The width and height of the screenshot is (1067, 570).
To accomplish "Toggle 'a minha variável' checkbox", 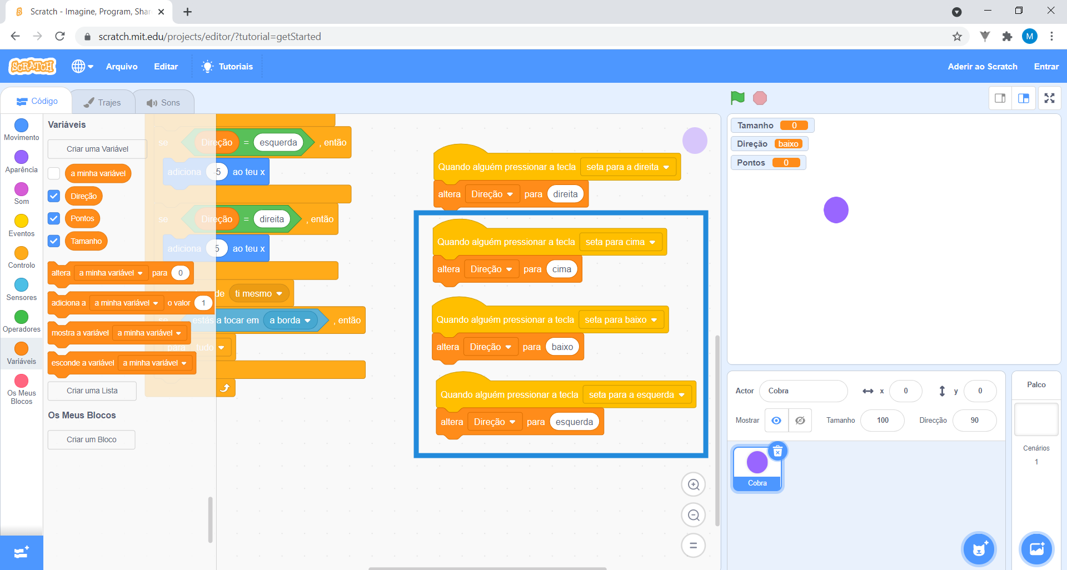I will (54, 173).
